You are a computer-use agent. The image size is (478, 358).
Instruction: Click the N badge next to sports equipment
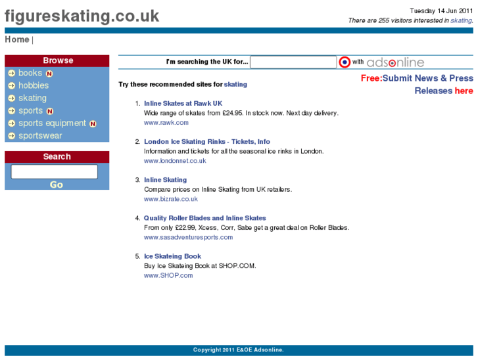(93, 123)
